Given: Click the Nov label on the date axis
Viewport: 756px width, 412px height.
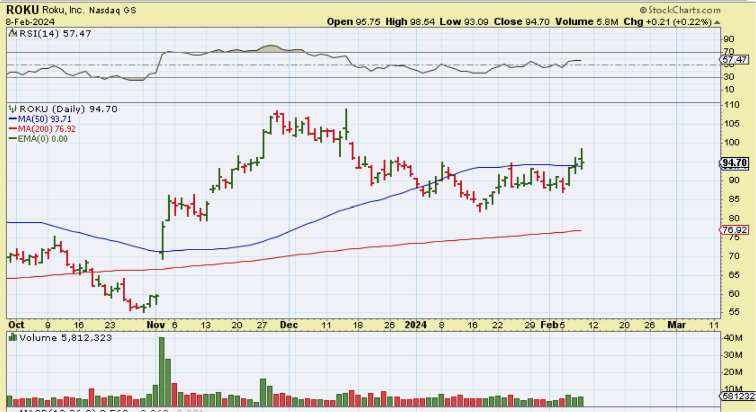Looking at the screenshot, I should pyautogui.click(x=156, y=325).
